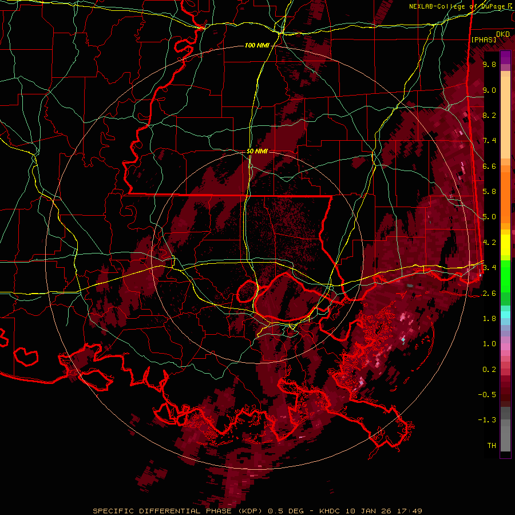Click the 'TH' threshold label on scale
The height and width of the screenshot is (515, 515).
click(x=492, y=446)
